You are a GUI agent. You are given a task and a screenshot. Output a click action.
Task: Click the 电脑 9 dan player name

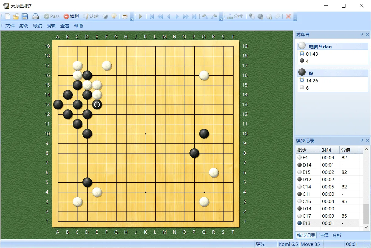point(320,46)
